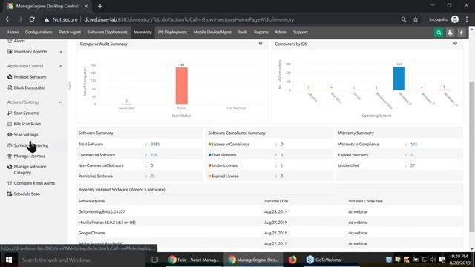Open Software Metering in the sidebar
Viewport: 475px width, 267px height.
31,145
